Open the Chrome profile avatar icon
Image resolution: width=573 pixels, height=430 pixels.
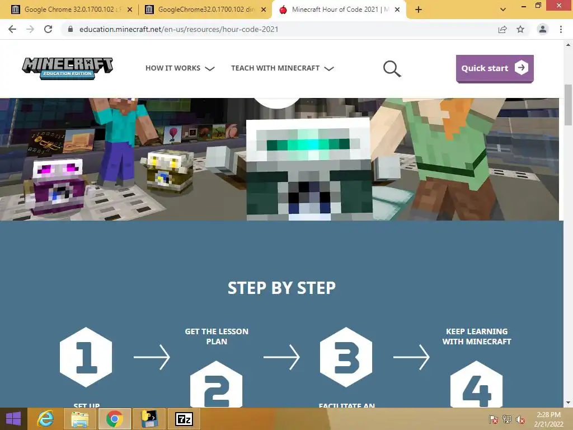543,29
